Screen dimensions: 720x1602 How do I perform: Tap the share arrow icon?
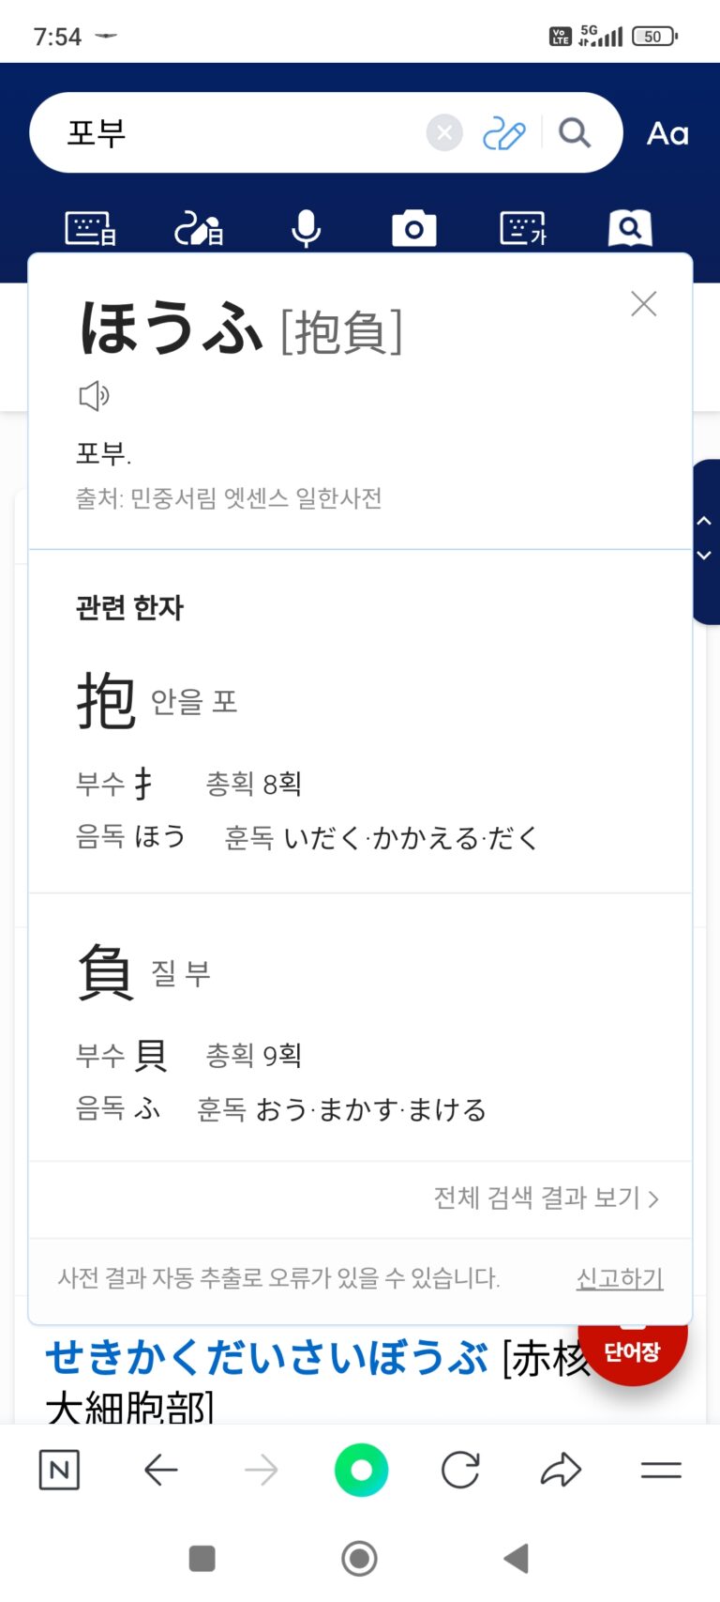[561, 1470]
